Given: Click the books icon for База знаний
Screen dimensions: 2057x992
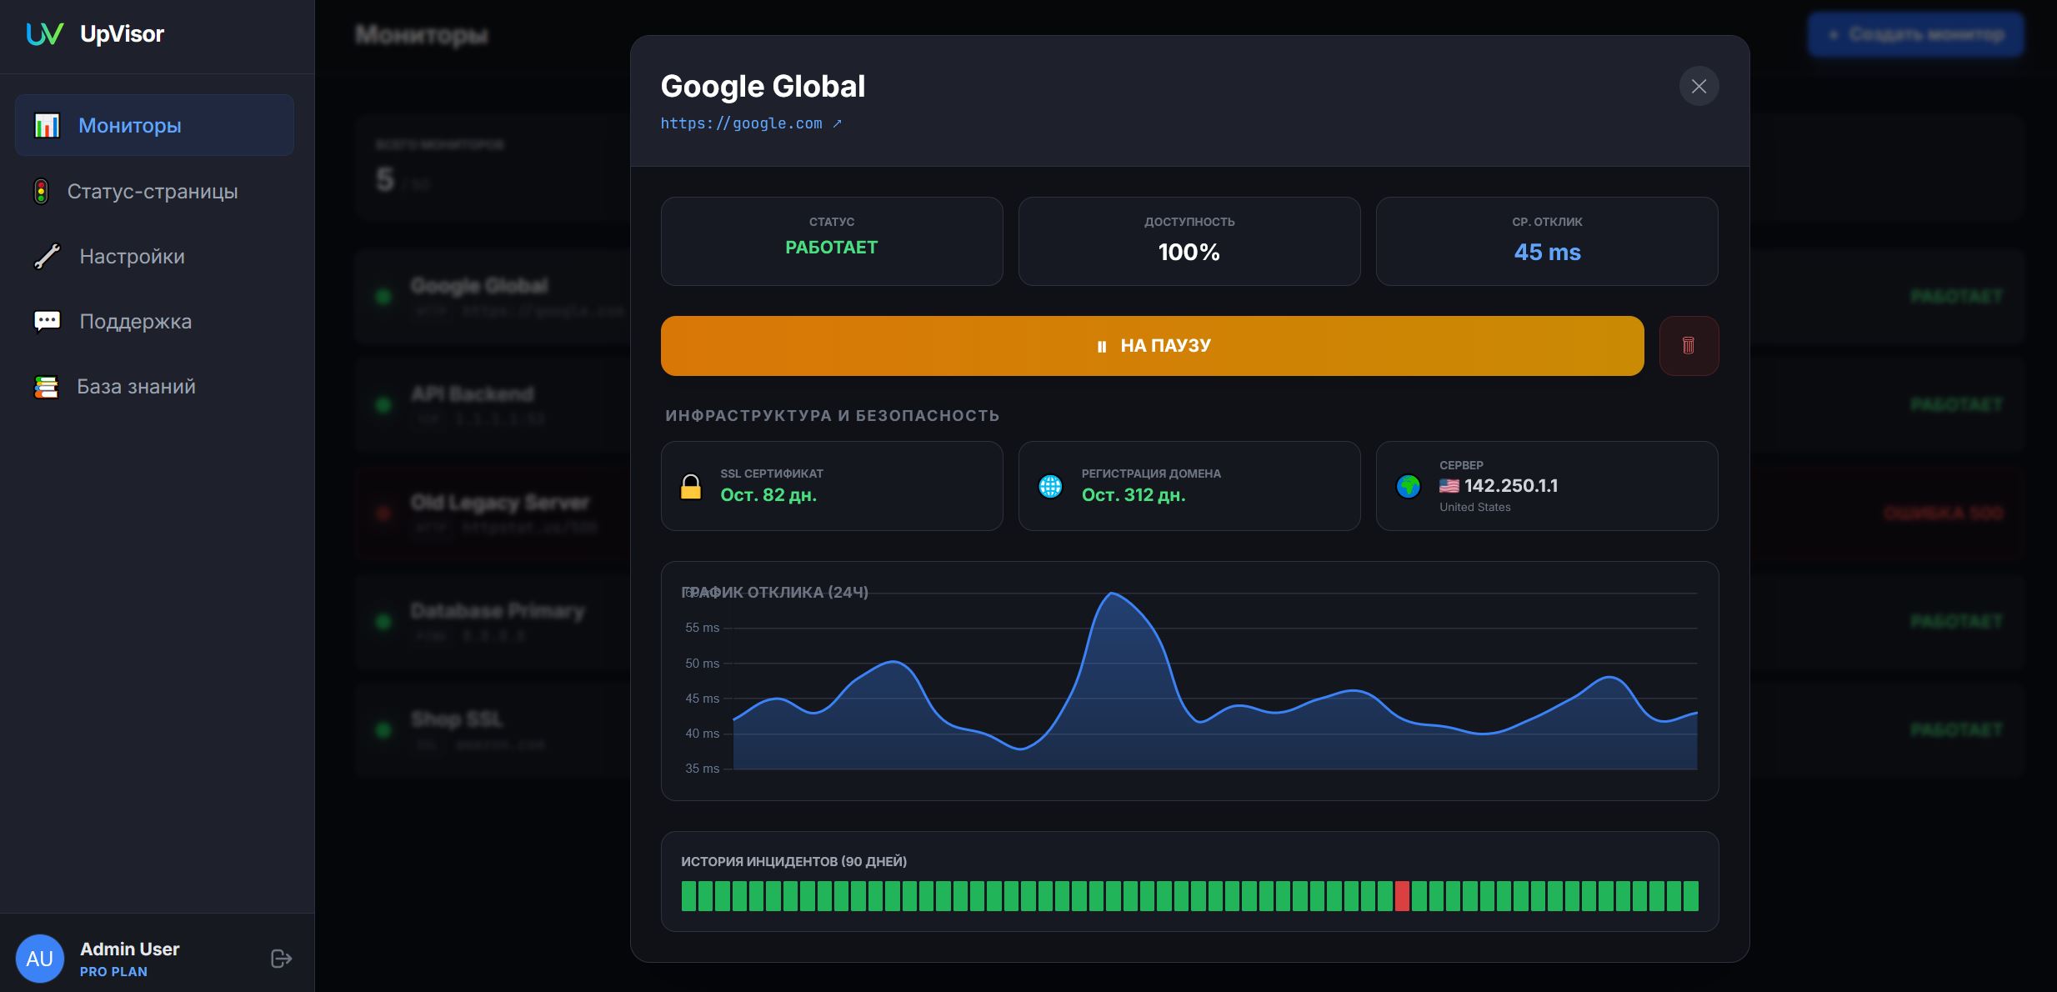Looking at the screenshot, I should (x=46, y=386).
